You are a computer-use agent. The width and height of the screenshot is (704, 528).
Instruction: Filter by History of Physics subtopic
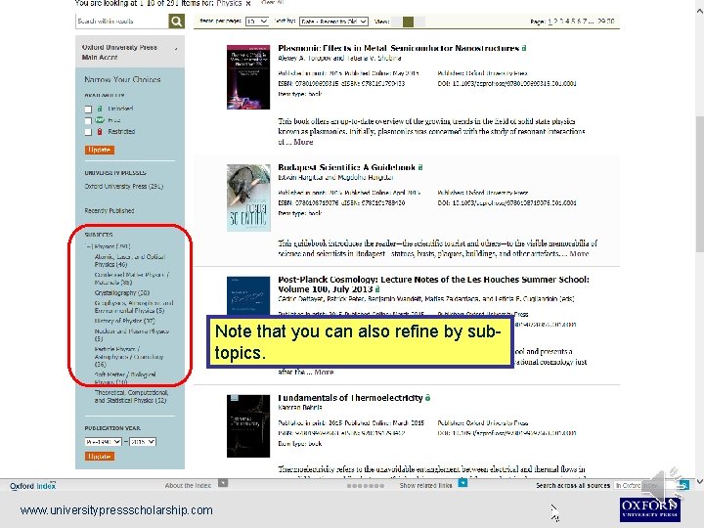point(124,321)
